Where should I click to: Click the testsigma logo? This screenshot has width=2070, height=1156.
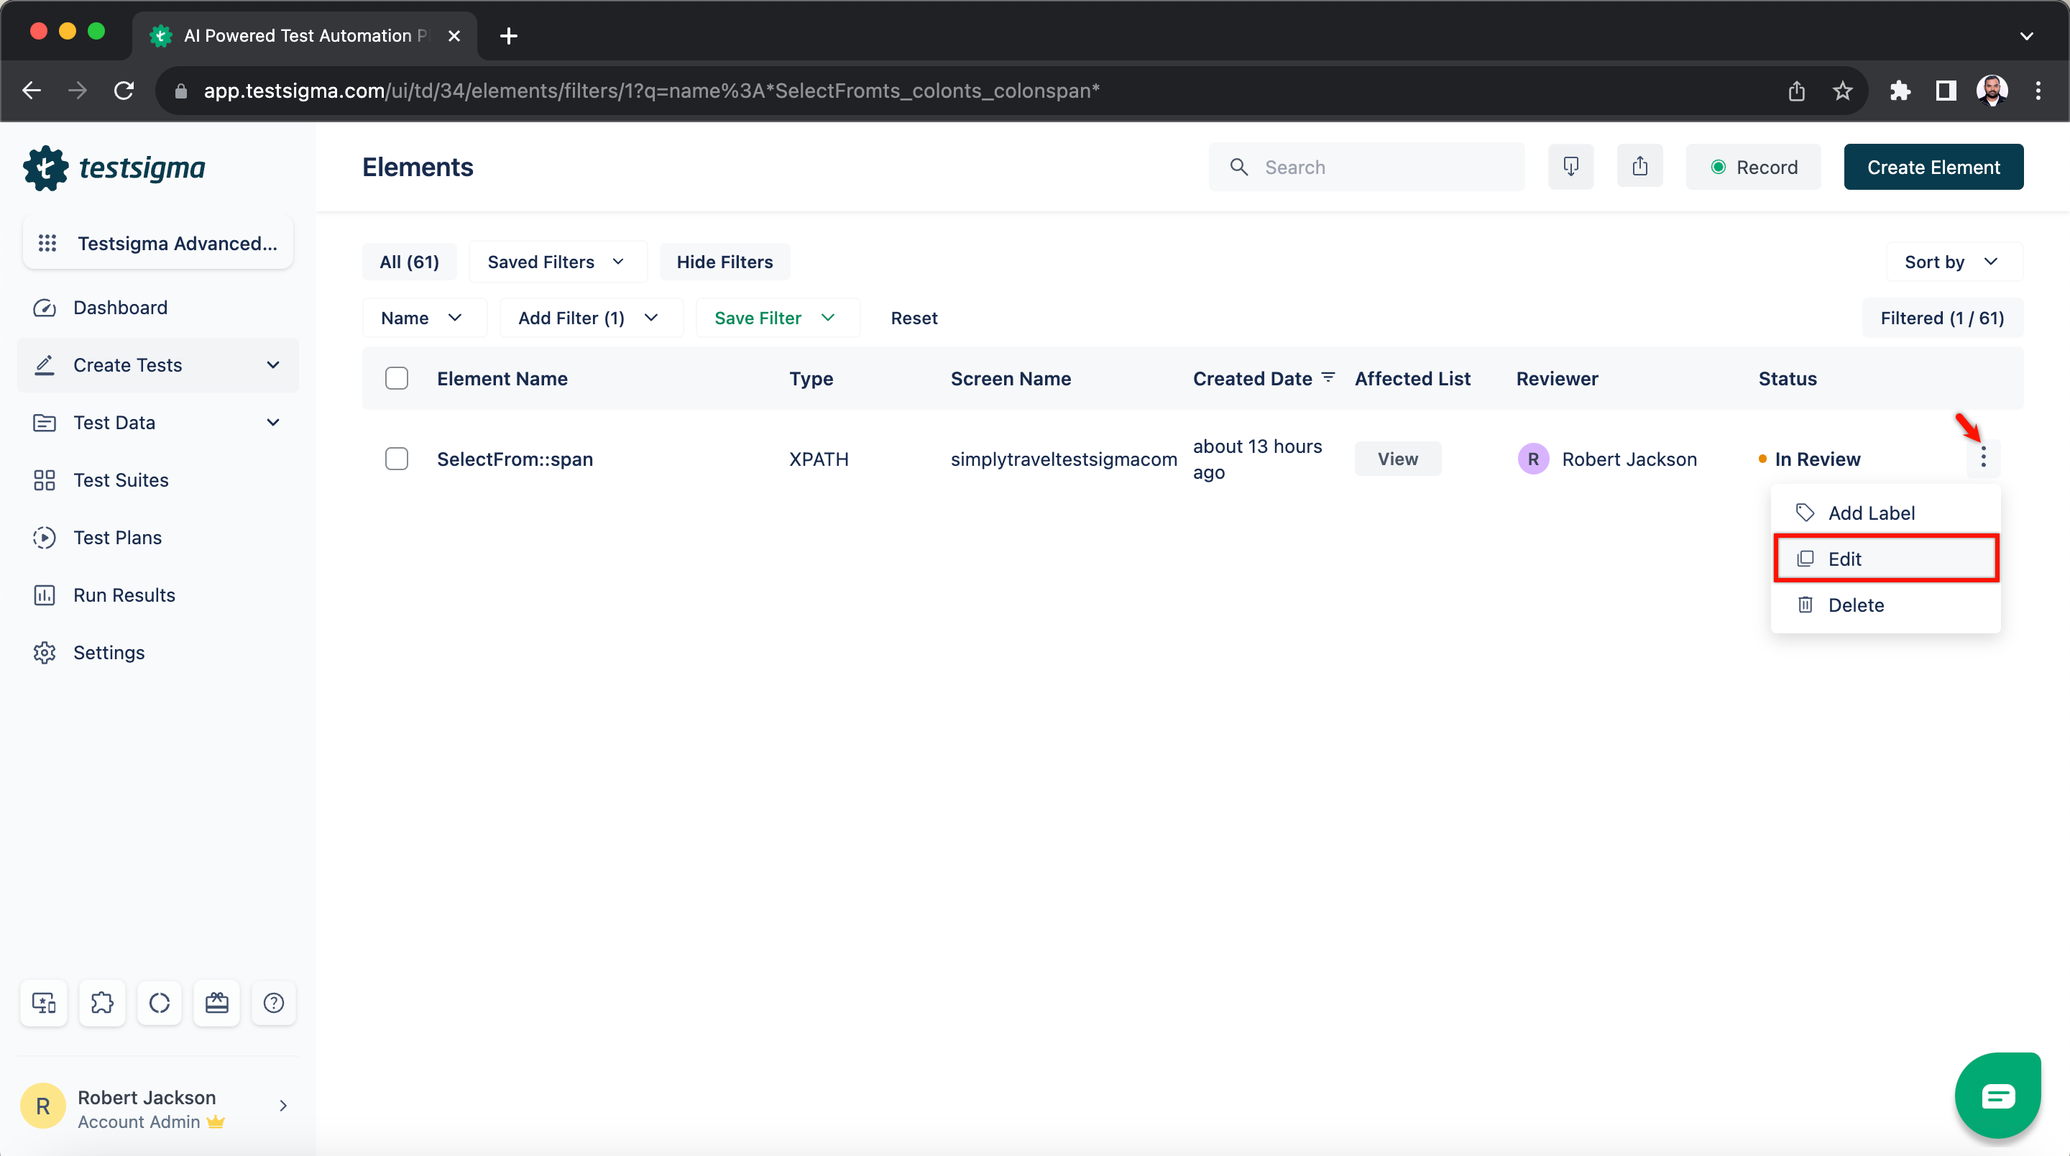(115, 168)
